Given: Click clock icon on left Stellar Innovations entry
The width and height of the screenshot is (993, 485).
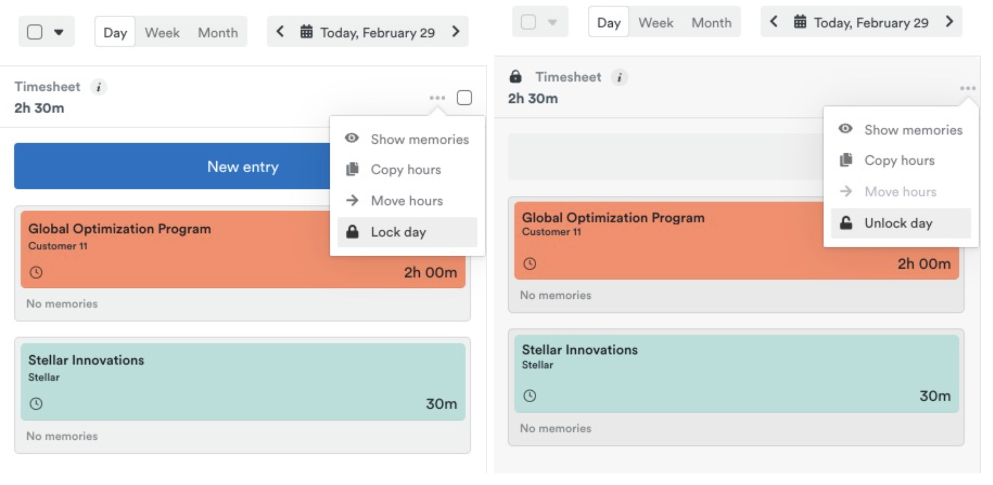Looking at the screenshot, I should coord(36,403).
